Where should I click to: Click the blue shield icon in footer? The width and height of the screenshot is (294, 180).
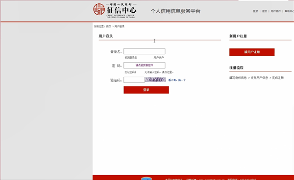pyautogui.click(x=147, y=179)
